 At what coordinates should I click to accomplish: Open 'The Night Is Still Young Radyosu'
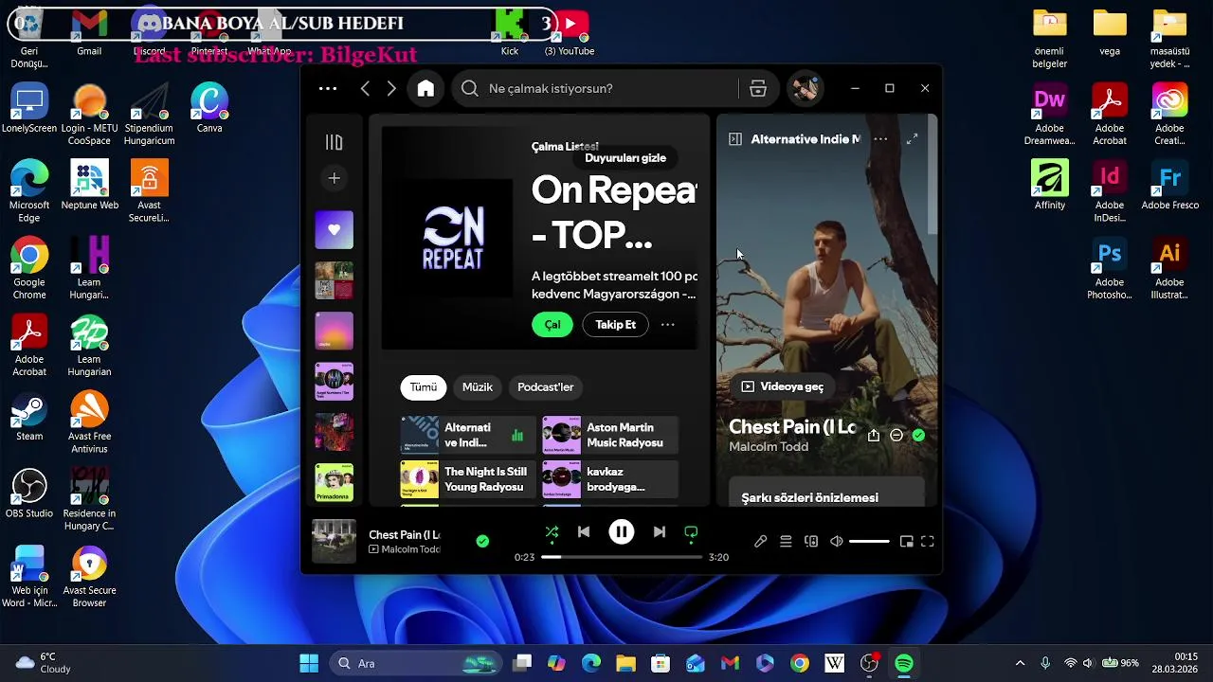click(468, 479)
